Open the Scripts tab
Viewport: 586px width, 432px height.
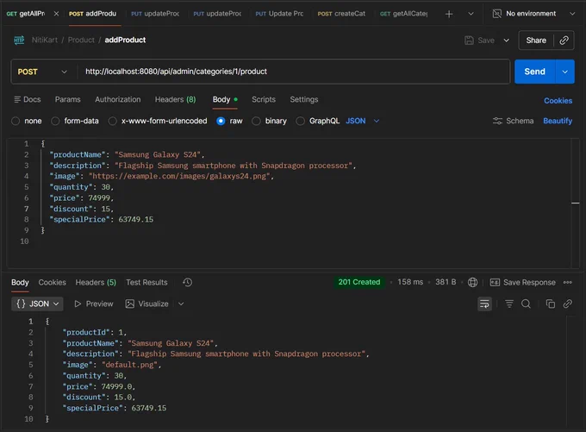coord(264,99)
